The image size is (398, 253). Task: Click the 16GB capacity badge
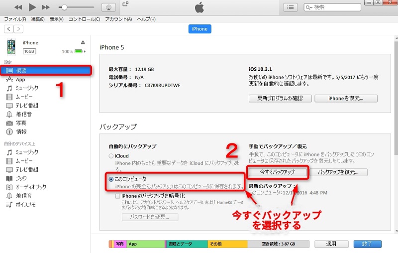click(29, 51)
